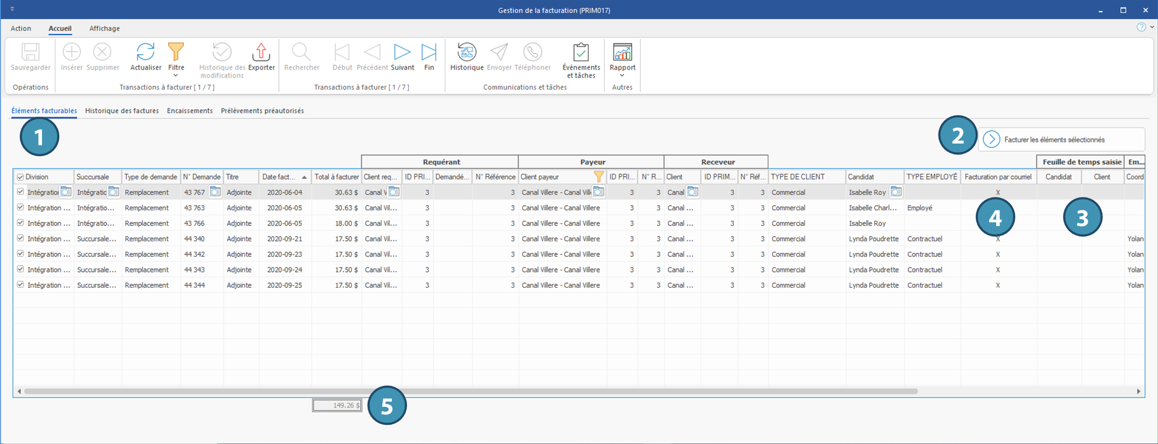Expand the Filtre dropdown arrow
This screenshot has width=1158, height=444.
point(175,76)
